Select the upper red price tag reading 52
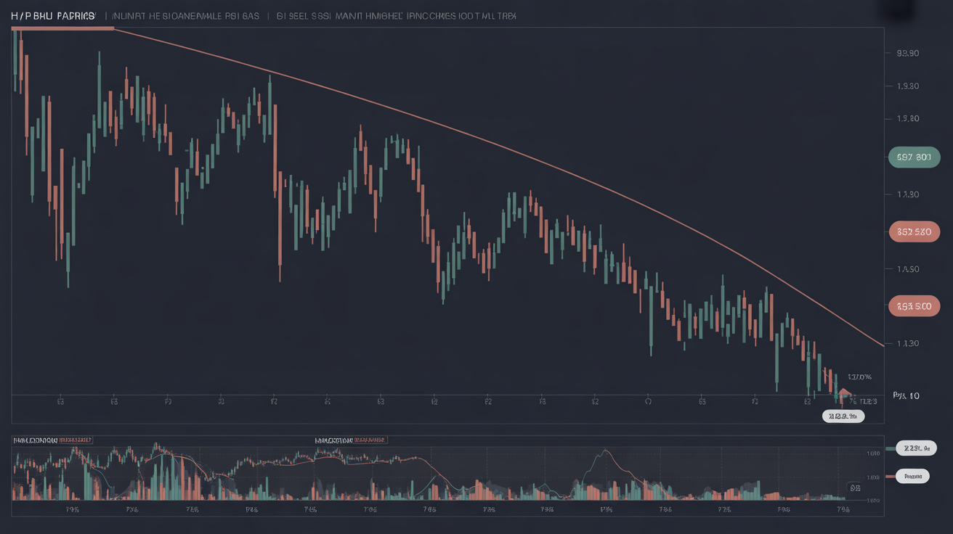This screenshot has height=534, width=953. [914, 232]
